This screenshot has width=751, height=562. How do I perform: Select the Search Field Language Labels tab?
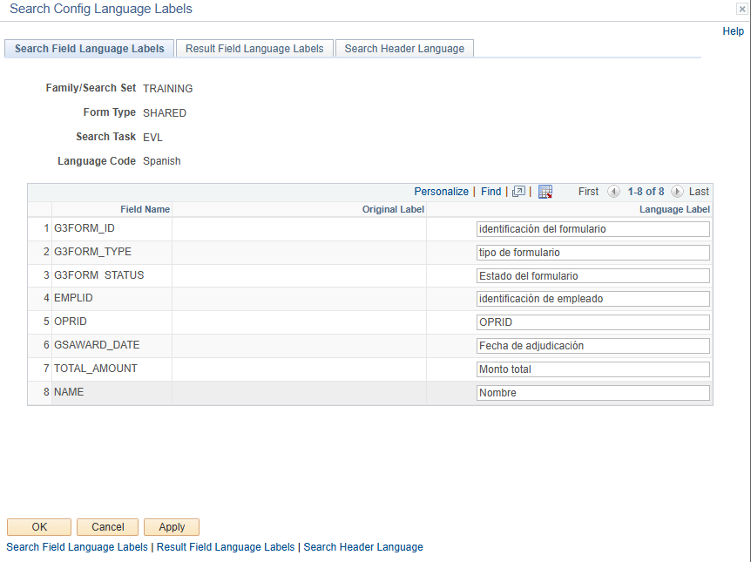pyautogui.click(x=89, y=48)
